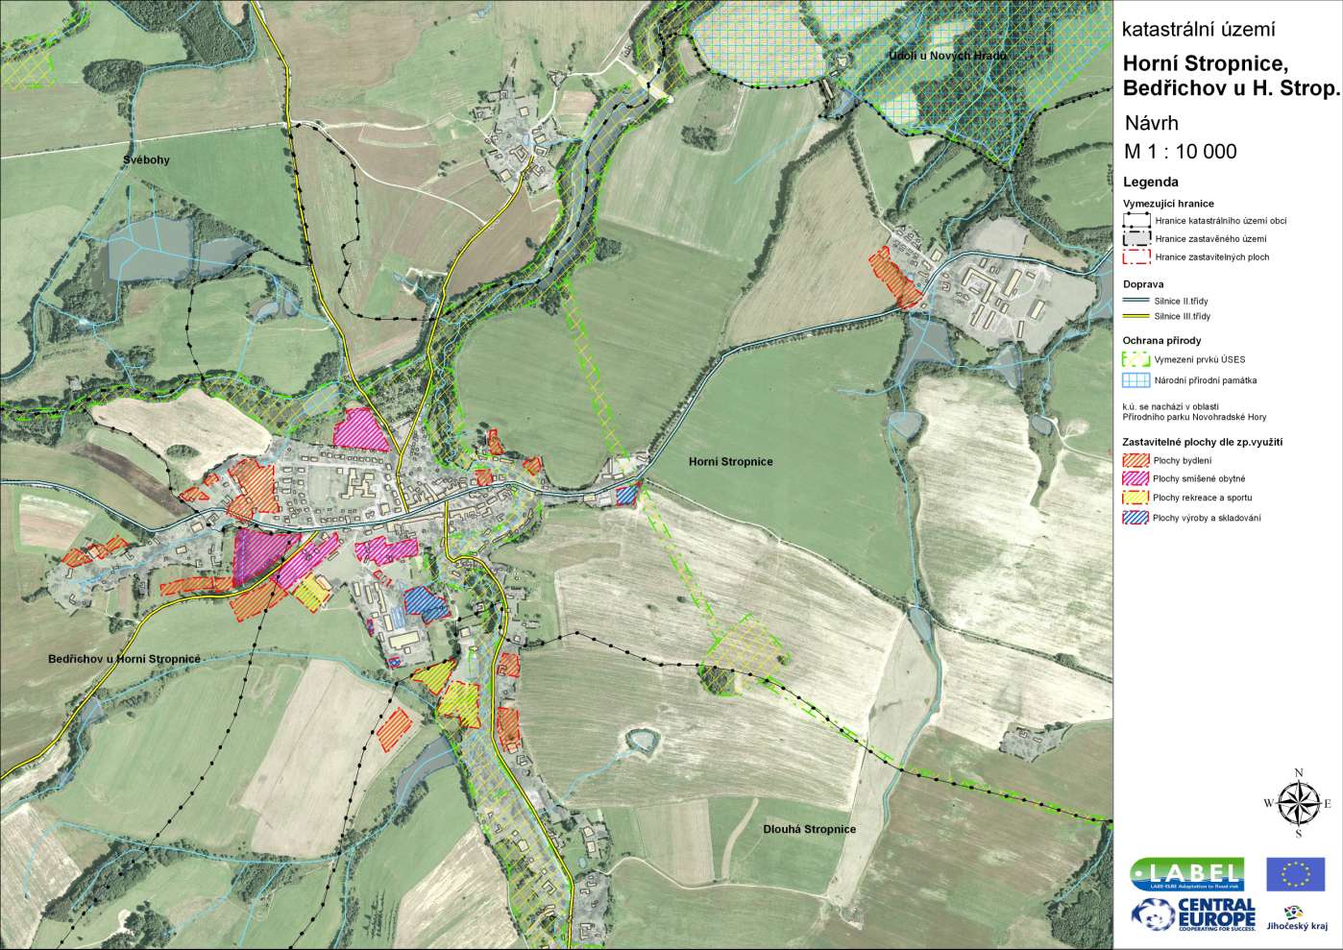This screenshot has width=1343, height=950.
Task: Click the Silnice III.třídy yellow line symbol
Action: [1135, 316]
